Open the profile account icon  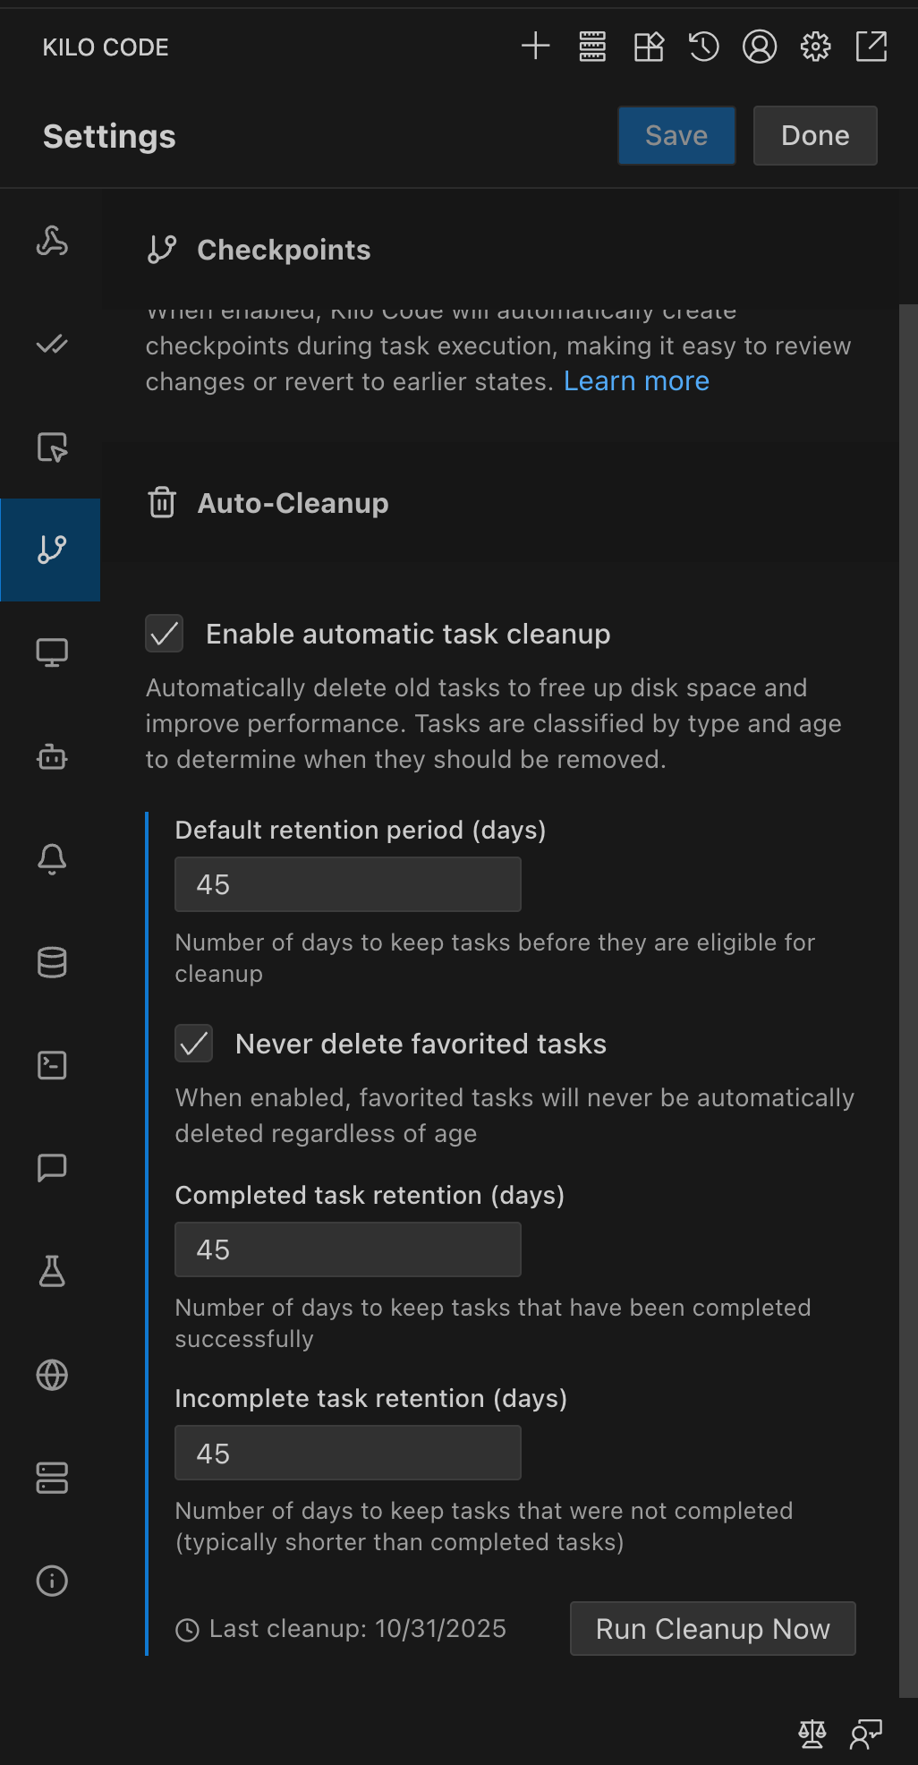(x=759, y=47)
